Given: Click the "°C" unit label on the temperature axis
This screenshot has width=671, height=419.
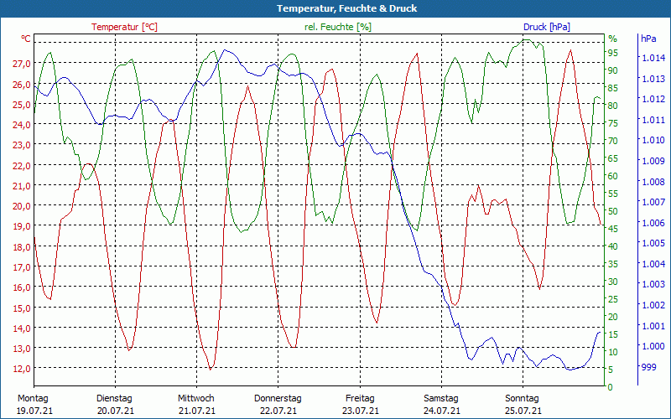Looking at the screenshot, I should tap(26, 39).
